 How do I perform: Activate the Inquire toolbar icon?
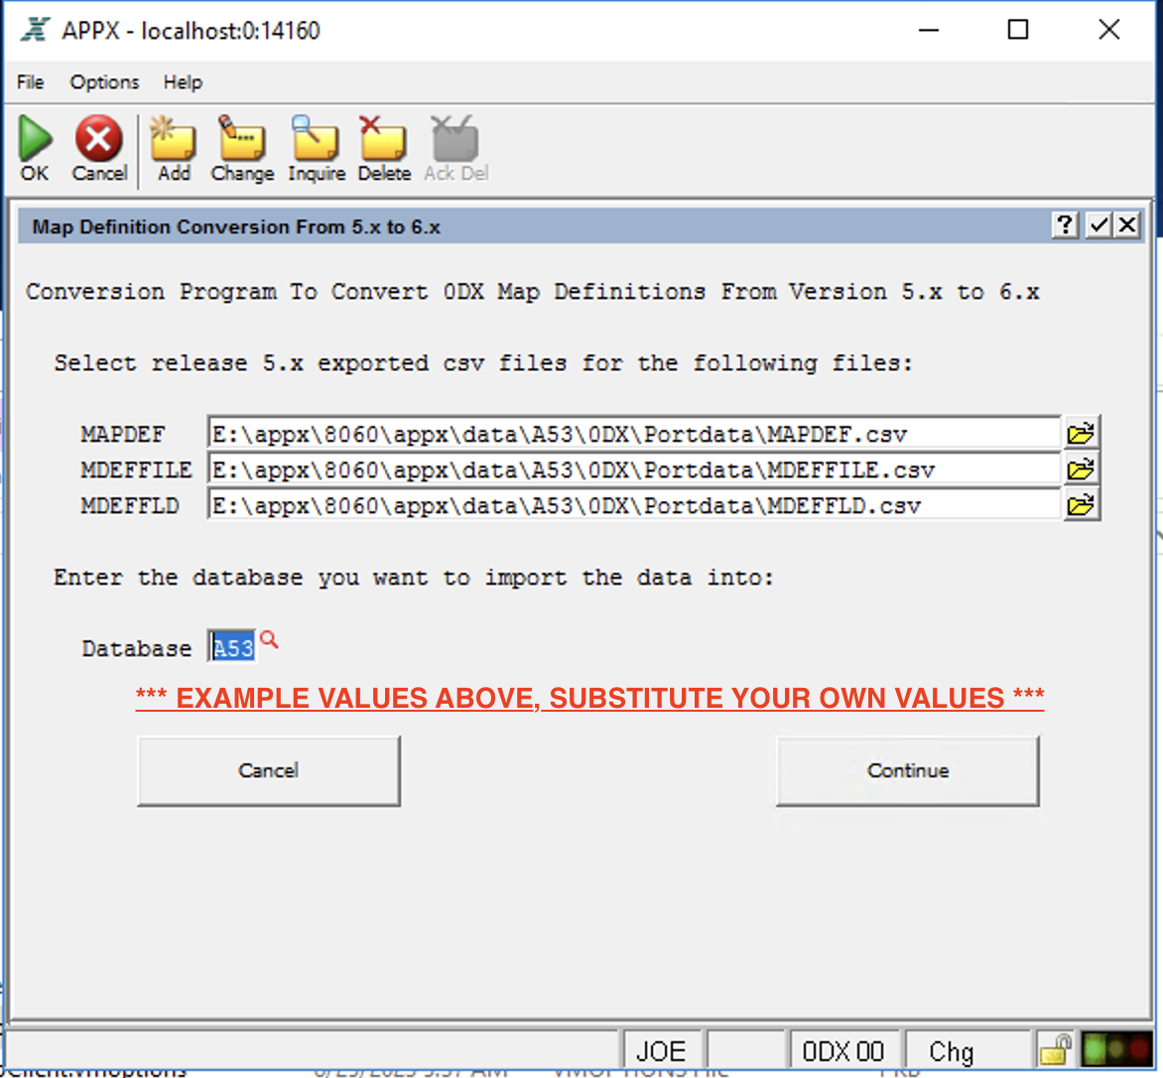tap(315, 139)
